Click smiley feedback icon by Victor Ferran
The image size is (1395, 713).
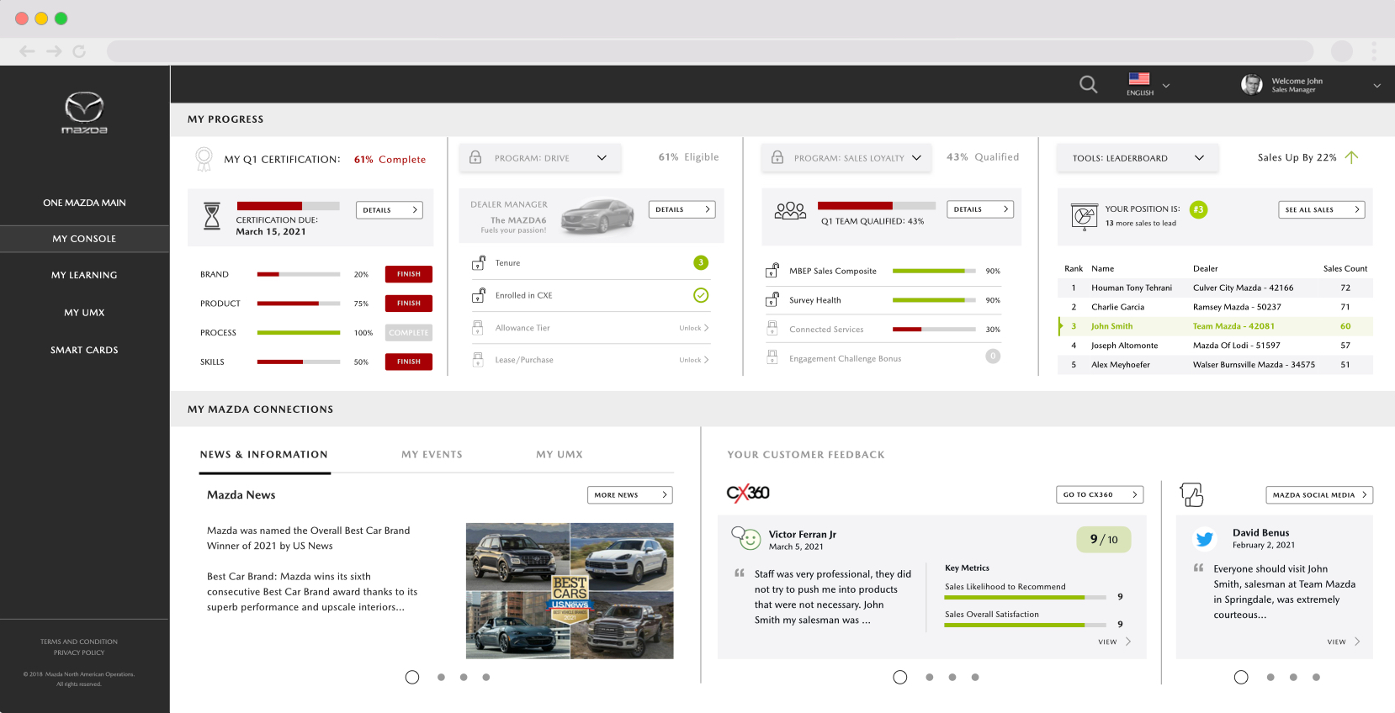click(745, 538)
